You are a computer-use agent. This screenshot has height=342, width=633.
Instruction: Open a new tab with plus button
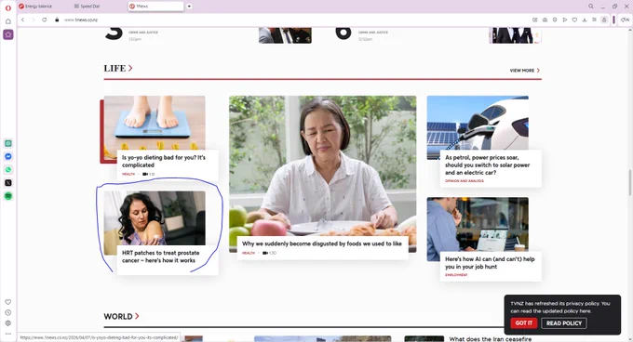click(189, 7)
